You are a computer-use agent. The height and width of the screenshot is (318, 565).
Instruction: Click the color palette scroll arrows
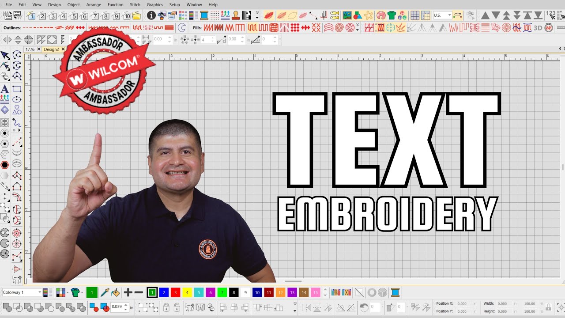click(x=325, y=292)
